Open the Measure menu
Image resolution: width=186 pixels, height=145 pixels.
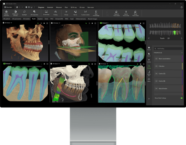coord(59,7)
